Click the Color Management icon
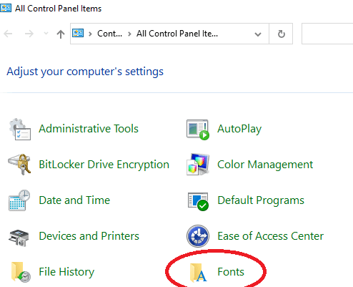The image size is (353, 287). [198, 165]
